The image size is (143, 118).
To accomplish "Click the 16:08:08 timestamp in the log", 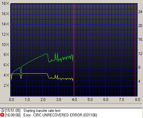I will 13,115.
